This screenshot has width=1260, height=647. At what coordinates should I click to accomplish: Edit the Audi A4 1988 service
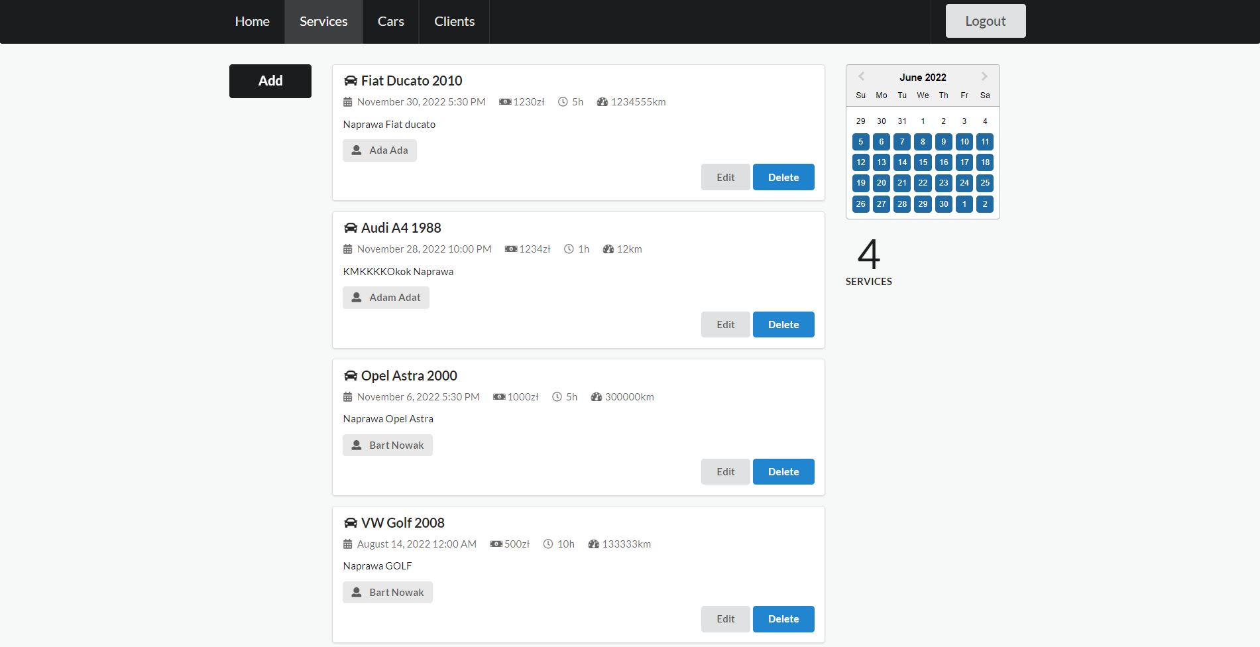click(x=726, y=325)
